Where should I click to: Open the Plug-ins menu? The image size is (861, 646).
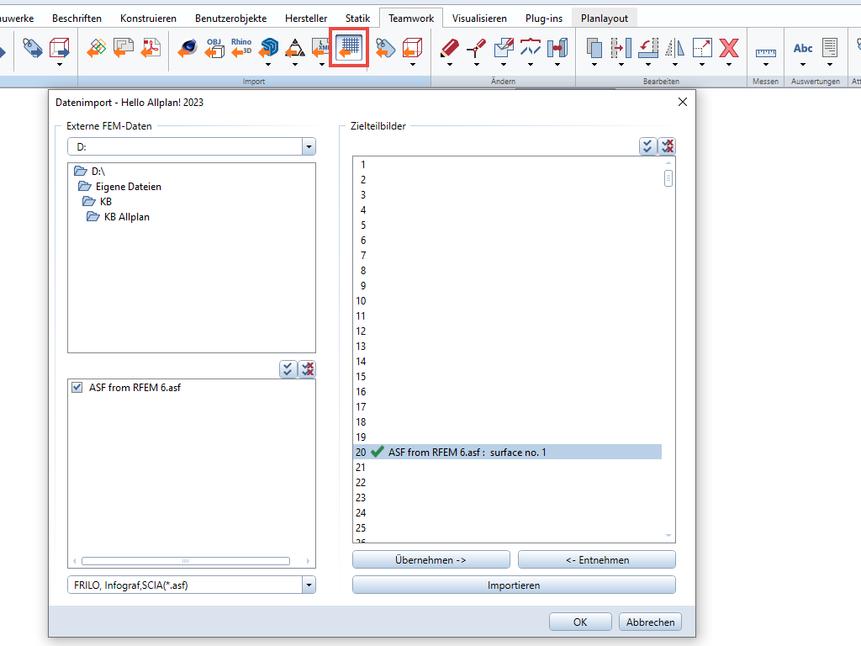(544, 17)
